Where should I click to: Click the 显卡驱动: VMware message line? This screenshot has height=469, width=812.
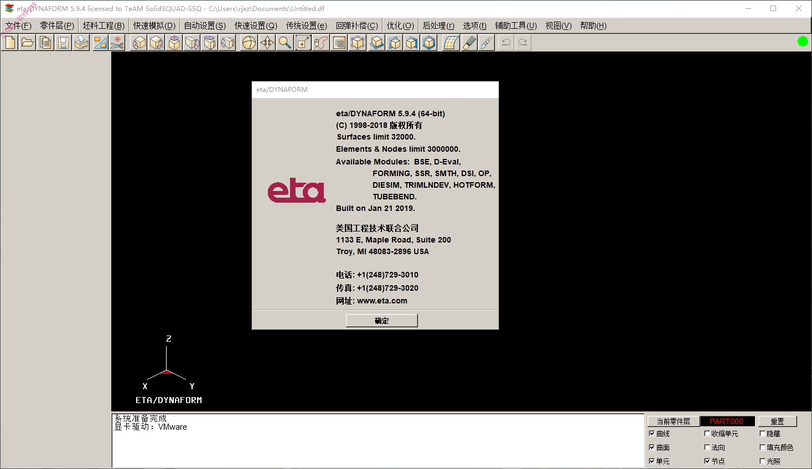click(151, 427)
